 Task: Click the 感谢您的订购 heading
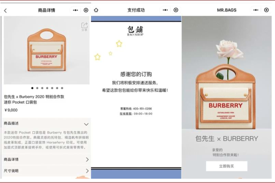coord(136,74)
